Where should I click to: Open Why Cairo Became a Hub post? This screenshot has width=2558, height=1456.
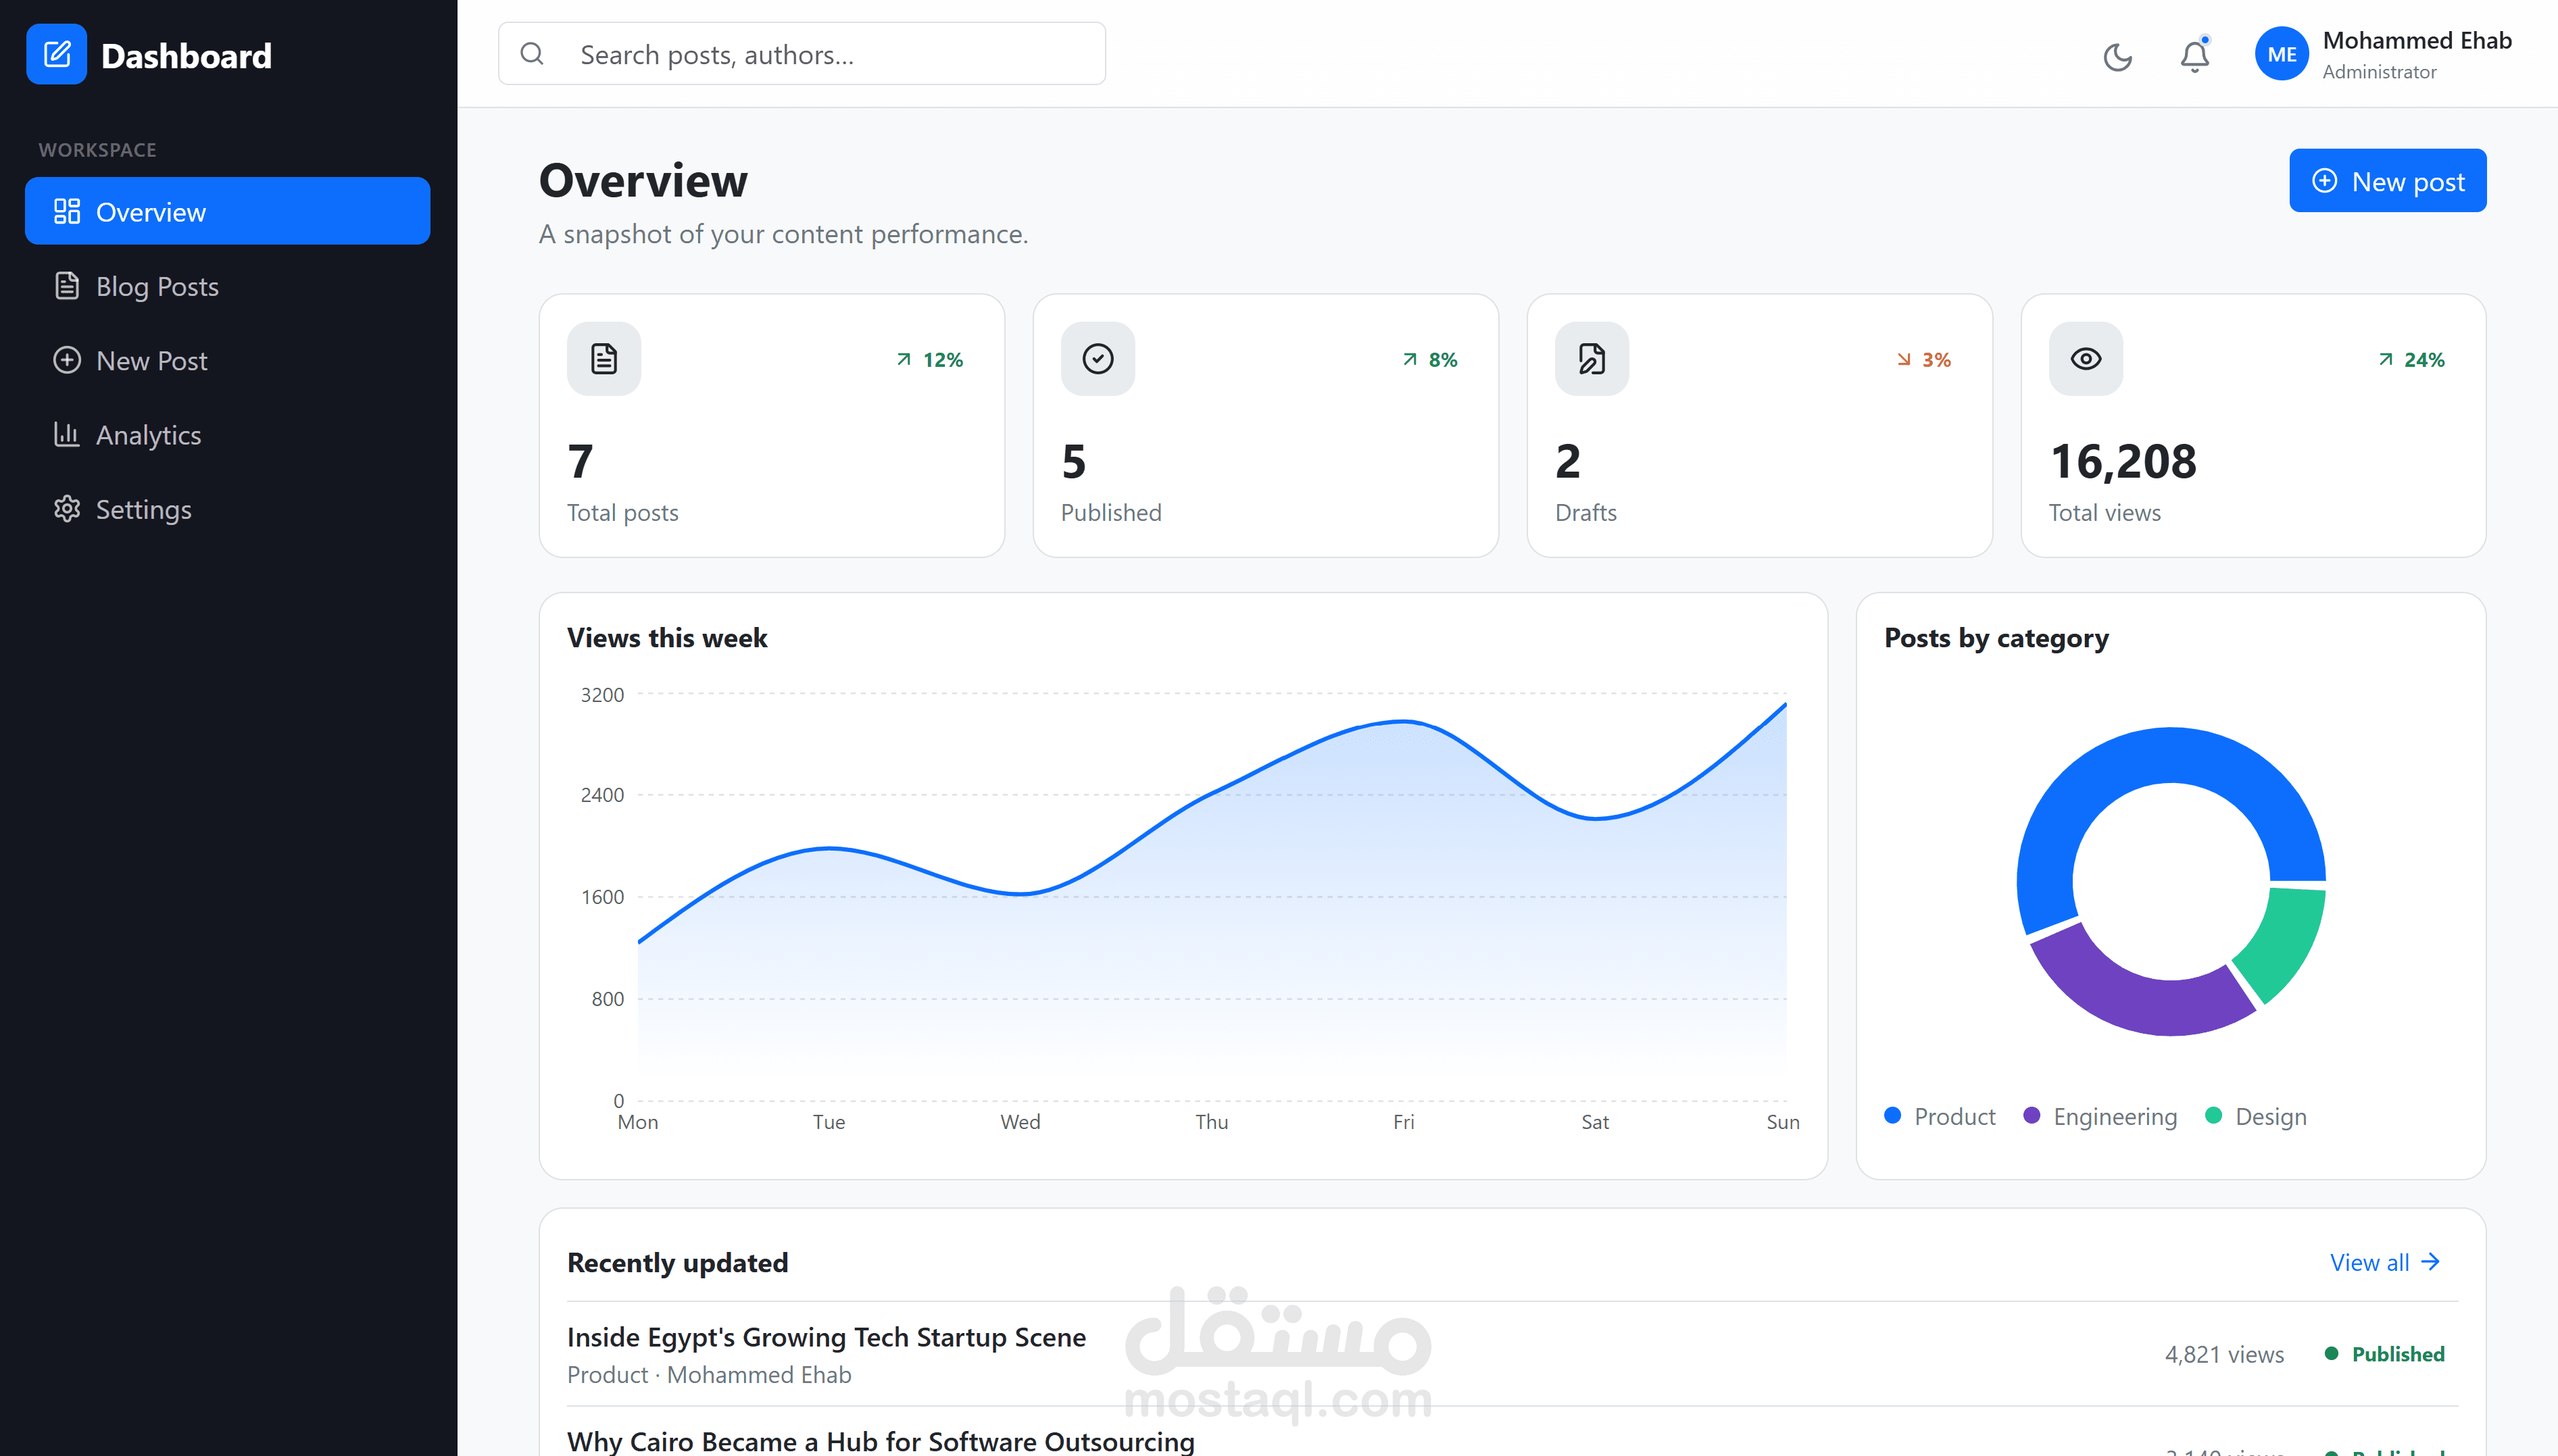click(x=880, y=1441)
